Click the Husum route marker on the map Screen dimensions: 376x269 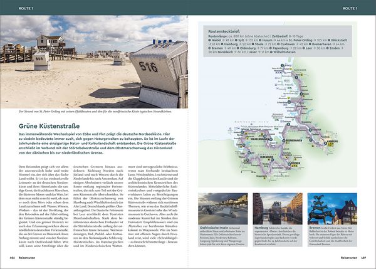coord(301,94)
